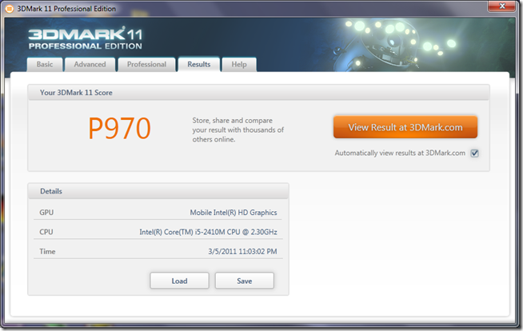
Task: Go to the Professional tab
Action: coord(146,65)
